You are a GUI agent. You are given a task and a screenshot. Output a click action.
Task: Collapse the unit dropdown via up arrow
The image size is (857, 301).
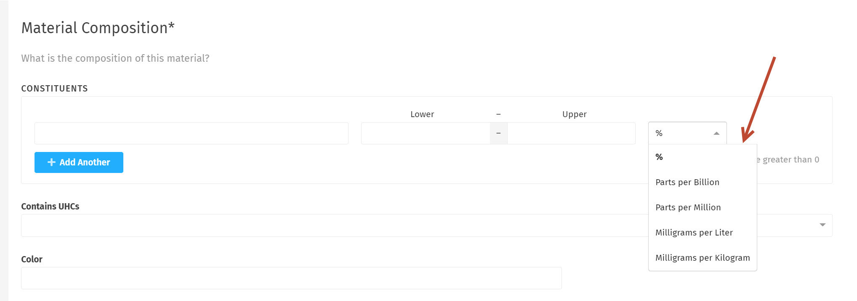tap(716, 133)
